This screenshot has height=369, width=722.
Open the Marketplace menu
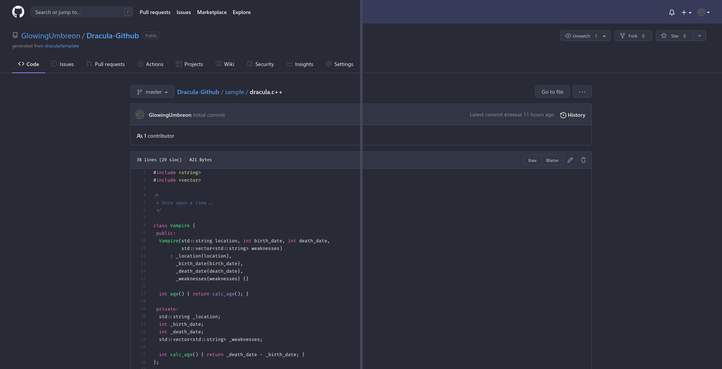tap(211, 12)
